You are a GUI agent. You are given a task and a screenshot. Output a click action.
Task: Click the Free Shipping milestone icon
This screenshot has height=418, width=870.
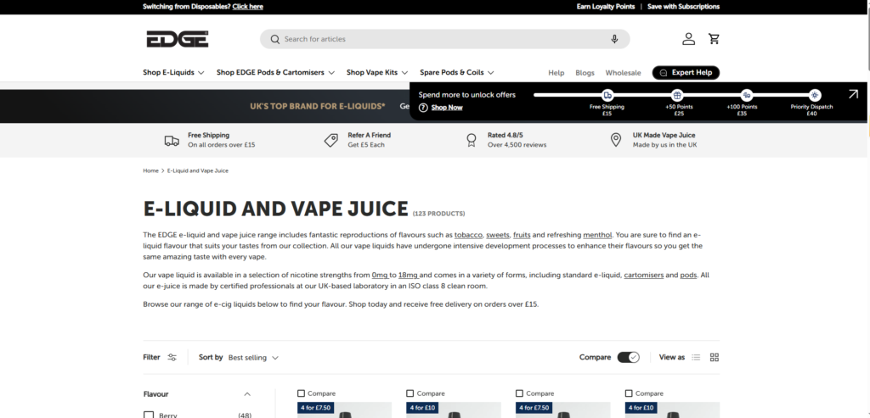607,95
